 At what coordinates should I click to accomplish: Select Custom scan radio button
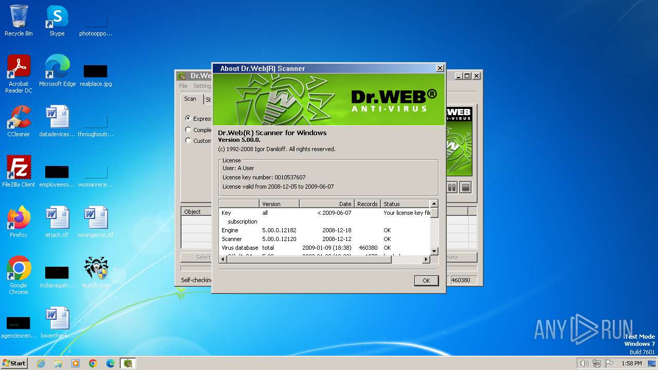(x=188, y=140)
